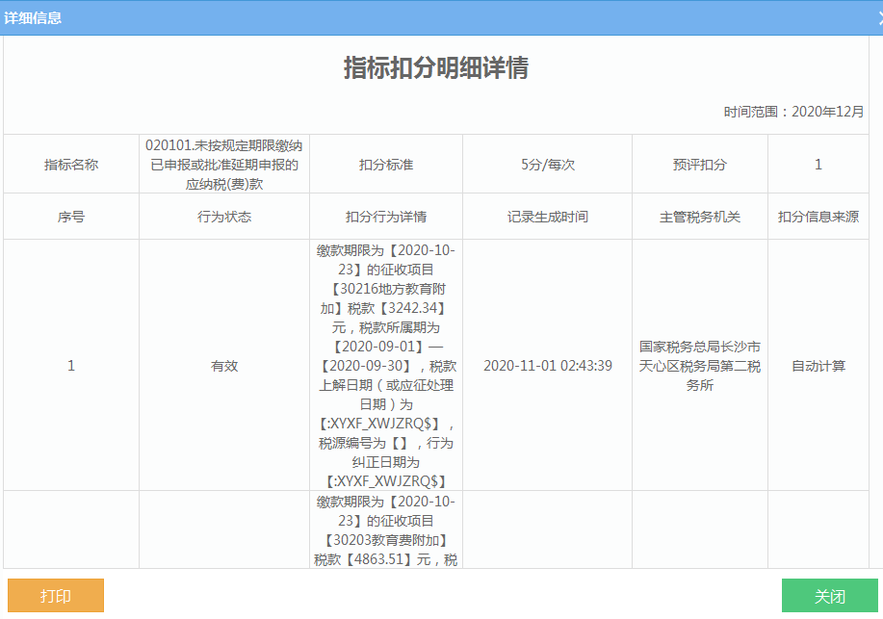The height and width of the screenshot is (619, 883).
Task: Click the 行为状态 column header
Action: pos(224,217)
